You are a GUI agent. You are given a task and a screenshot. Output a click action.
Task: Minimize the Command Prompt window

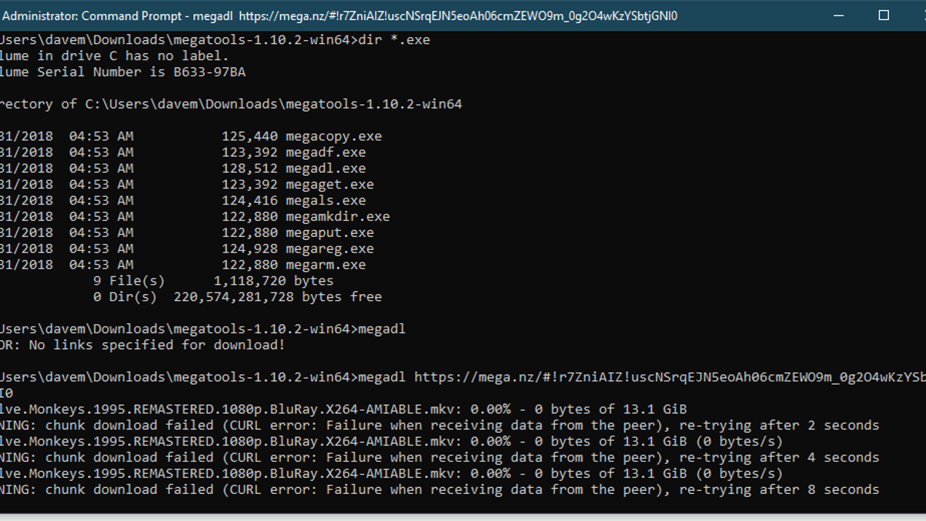click(x=839, y=15)
